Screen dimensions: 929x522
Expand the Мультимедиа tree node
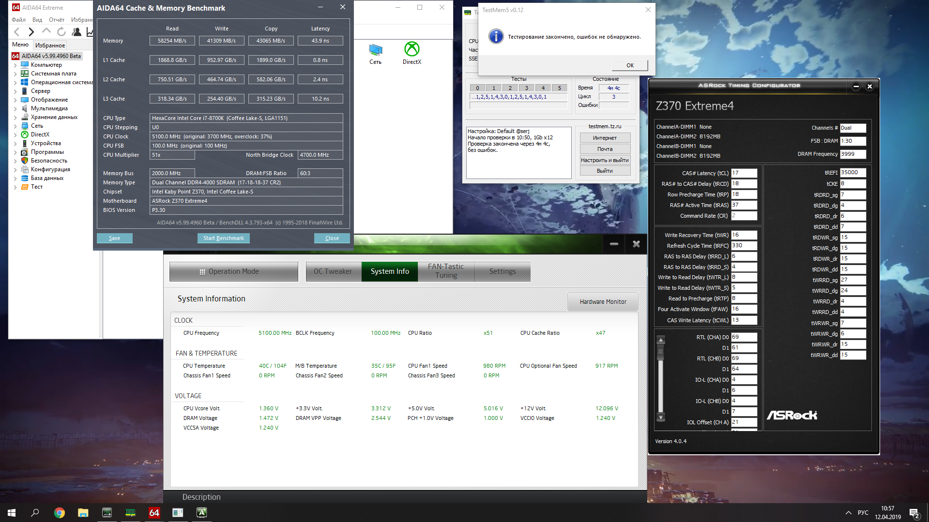pos(15,109)
